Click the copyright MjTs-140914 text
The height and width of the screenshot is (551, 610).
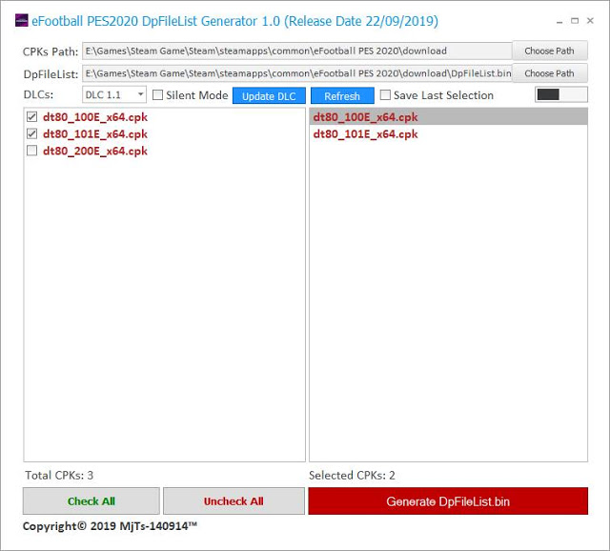110,526
